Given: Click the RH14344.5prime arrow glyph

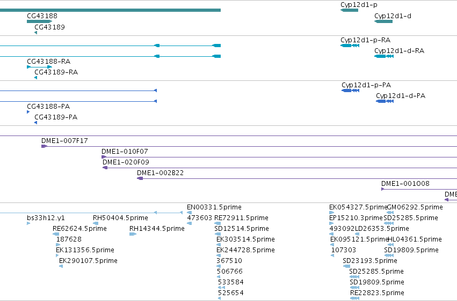Looking at the screenshot, I should tap(133, 234).
